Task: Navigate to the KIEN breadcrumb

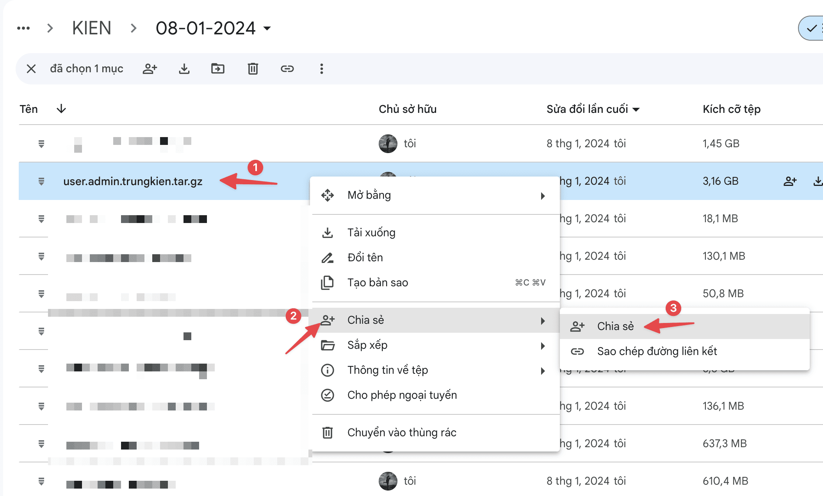Action: 91,28
